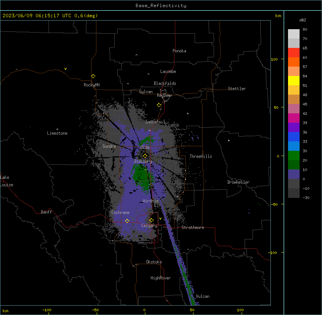The width and height of the screenshot is (322, 315).
Task: Click the Limestone label
Action: click(57, 133)
